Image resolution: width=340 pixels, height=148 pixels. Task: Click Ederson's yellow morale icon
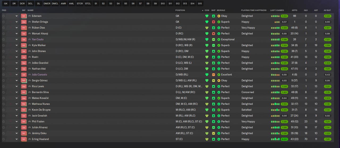click(219, 16)
